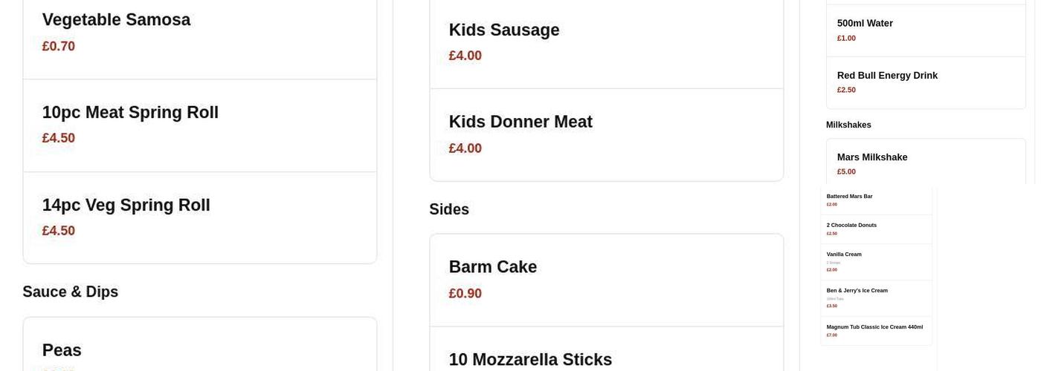Select the Battered Mars Bar dessert

pos(876,200)
